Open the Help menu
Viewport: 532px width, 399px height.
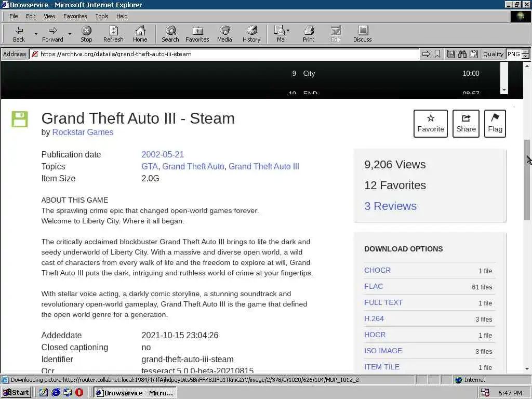122,16
